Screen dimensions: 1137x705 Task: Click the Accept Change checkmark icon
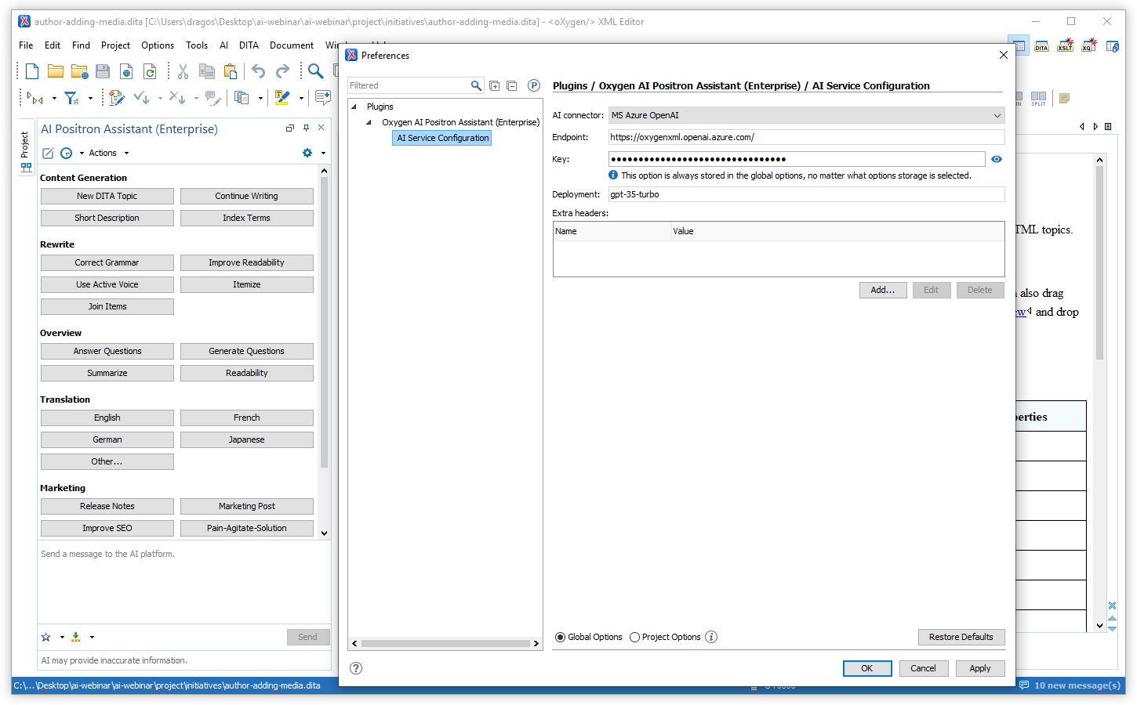click(141, 98)
